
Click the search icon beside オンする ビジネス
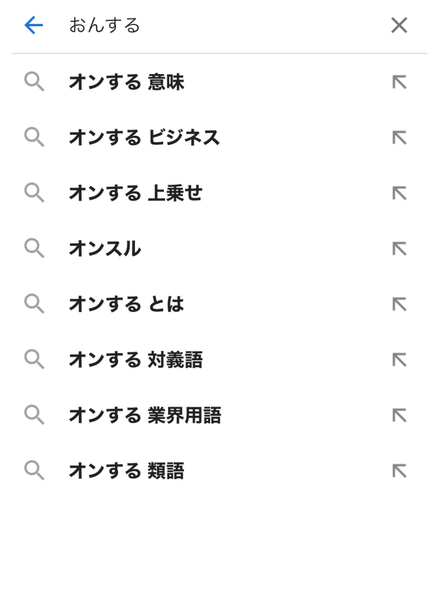pos(34,138)
